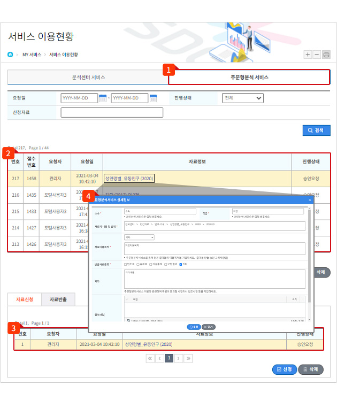Click the 닫기 button in popup

click(x=209, y=327)
